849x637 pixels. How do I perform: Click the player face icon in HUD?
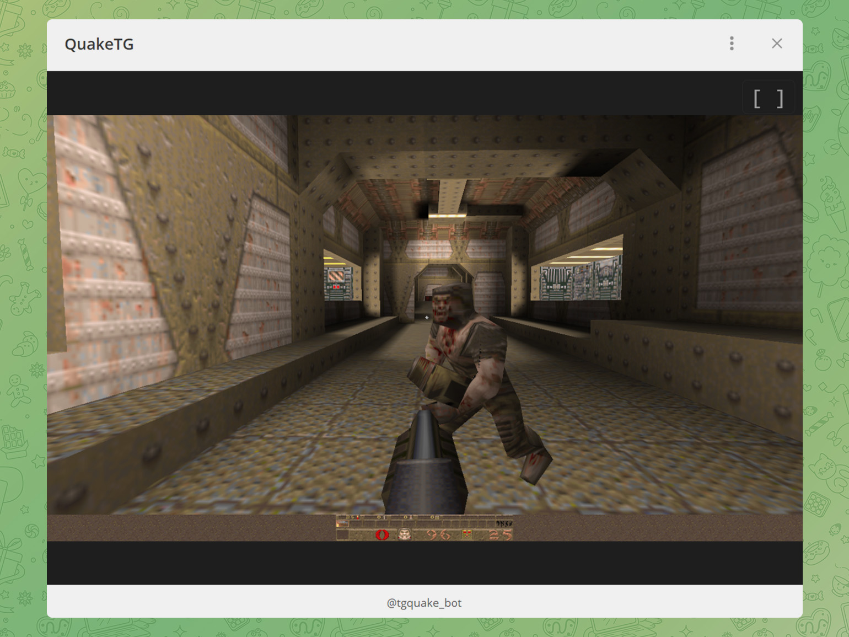tap(405, 534)
